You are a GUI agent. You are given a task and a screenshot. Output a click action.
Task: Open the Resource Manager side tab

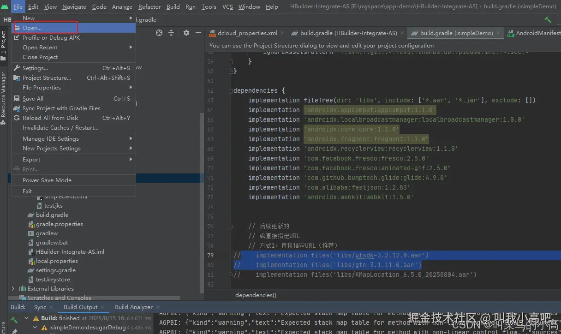[4, 98]
